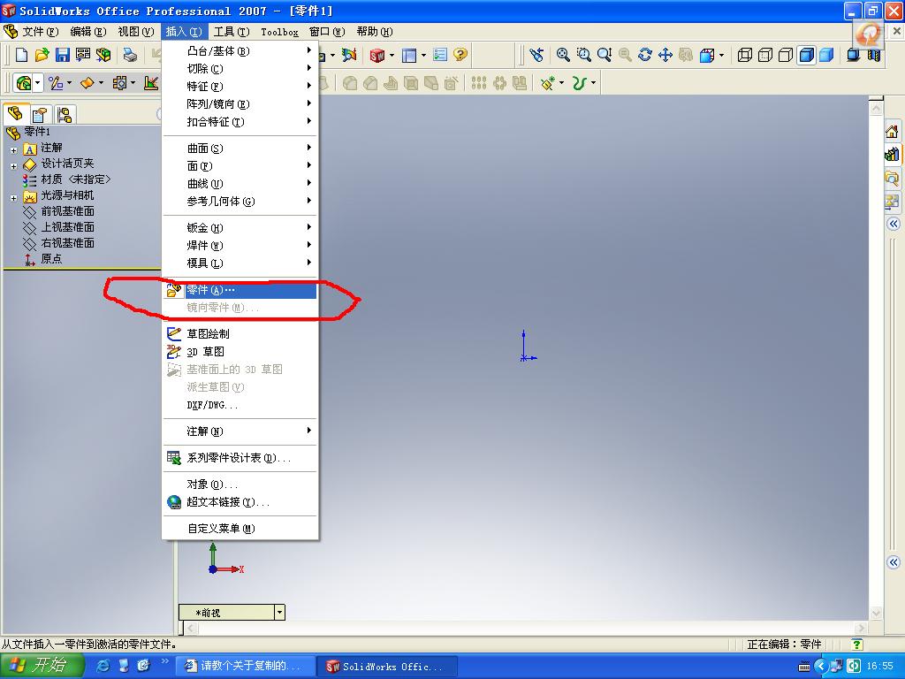Click Make Drawing from Part icon

point(82,55)
